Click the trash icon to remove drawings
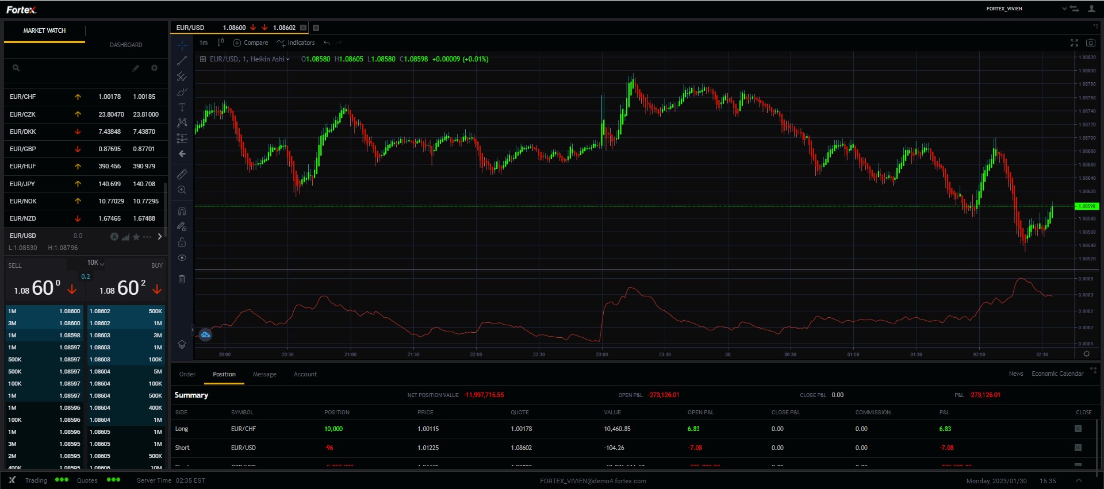 pos(182,279)
